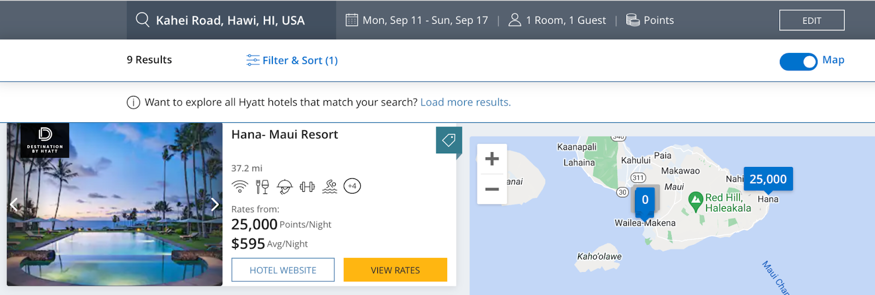Turn off the Map toggle
The image size is (875, 295).
coord(798,62)
